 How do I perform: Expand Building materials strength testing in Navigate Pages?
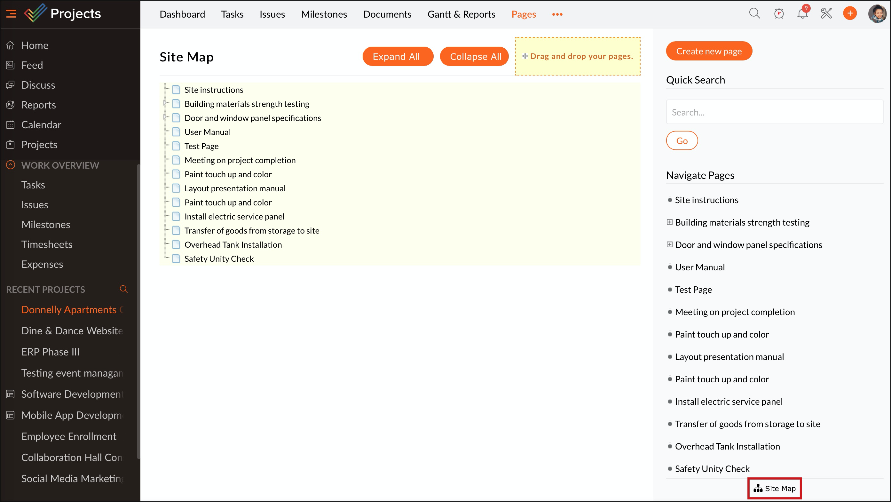coord(670,222)
